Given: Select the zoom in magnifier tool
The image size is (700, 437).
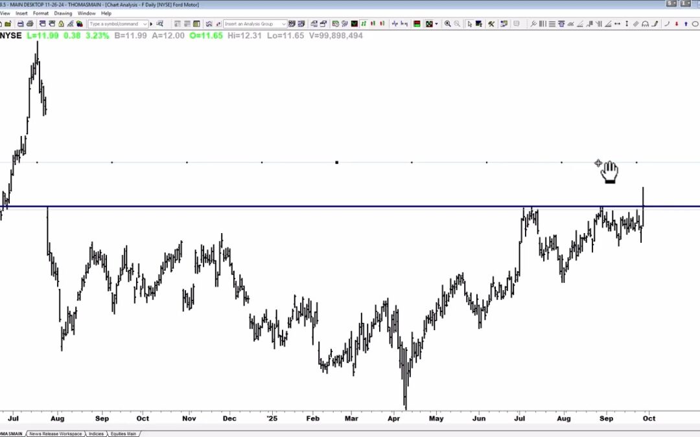Looking at the screenshot, I should [x=448, y=23].
